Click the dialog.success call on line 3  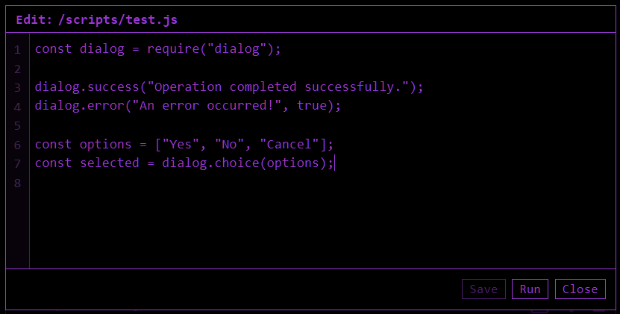pyautogui.click(x=83, y=87)
